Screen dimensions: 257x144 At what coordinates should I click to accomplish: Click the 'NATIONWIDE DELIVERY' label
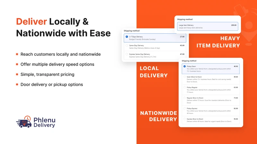point(158,116)
